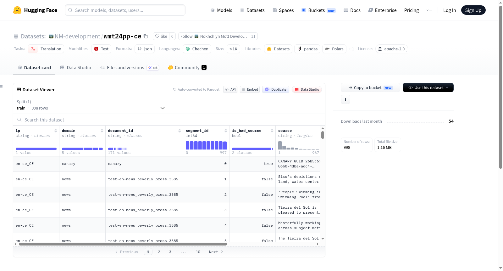Image resolution: width=503 pixels, height=271 pixels.
Task: Sort the segment_id column
Action: pyautogui.click(x=226, y=131)
